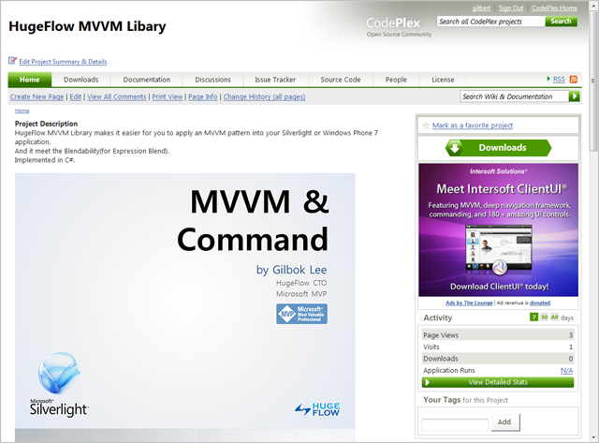Click the Microsoft MVP badge image

click(301, 314)
